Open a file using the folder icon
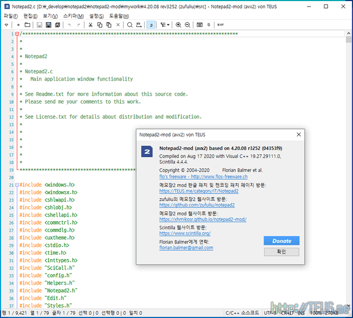 coord(27,25)
